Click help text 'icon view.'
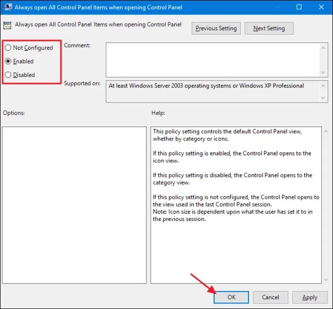This screenshot has height=309, width=333. [165, 161]
